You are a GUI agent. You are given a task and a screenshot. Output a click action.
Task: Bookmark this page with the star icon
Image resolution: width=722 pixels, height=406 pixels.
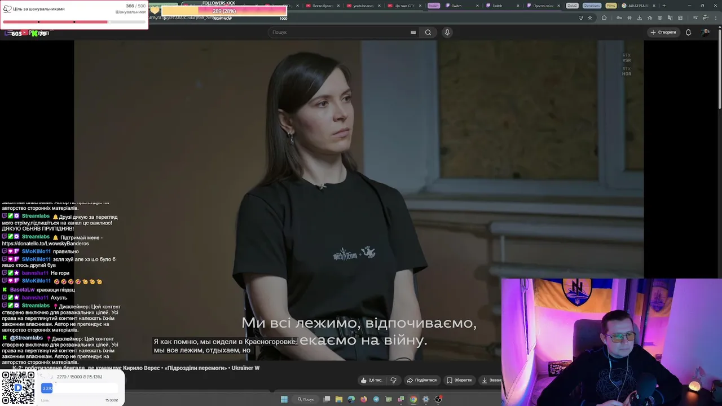point(590,17)
